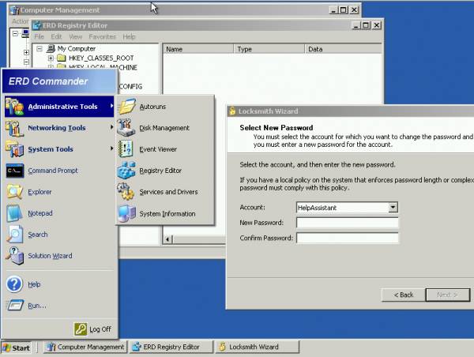Click the HKEY_CLASSES_ROOT folder icon
This screenshot has height=357, width=474.
[x=62, y=58]
